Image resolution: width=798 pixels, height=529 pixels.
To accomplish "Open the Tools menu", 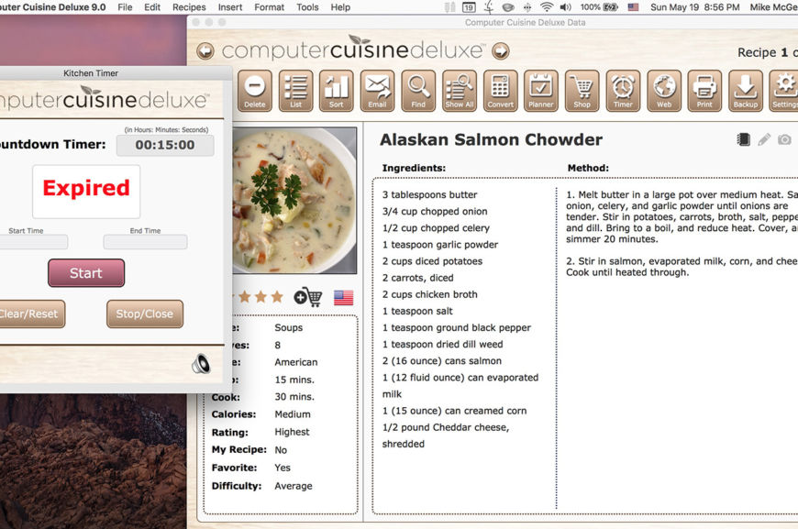I will [307, 7].
